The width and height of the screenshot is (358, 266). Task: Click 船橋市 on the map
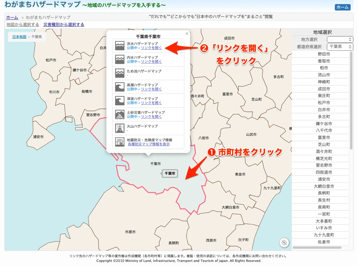[87, 91]
